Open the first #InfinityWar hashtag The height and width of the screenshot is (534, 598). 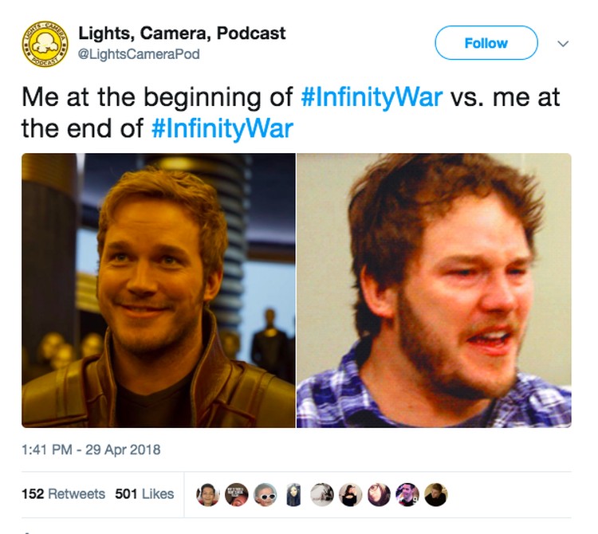pos(372,96)
